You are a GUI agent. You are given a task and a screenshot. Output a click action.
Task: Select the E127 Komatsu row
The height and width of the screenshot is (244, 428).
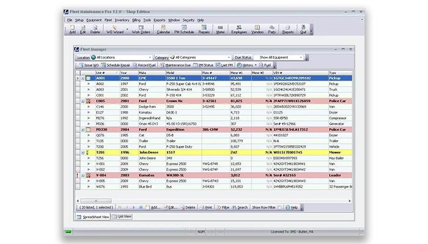[214, 112]
